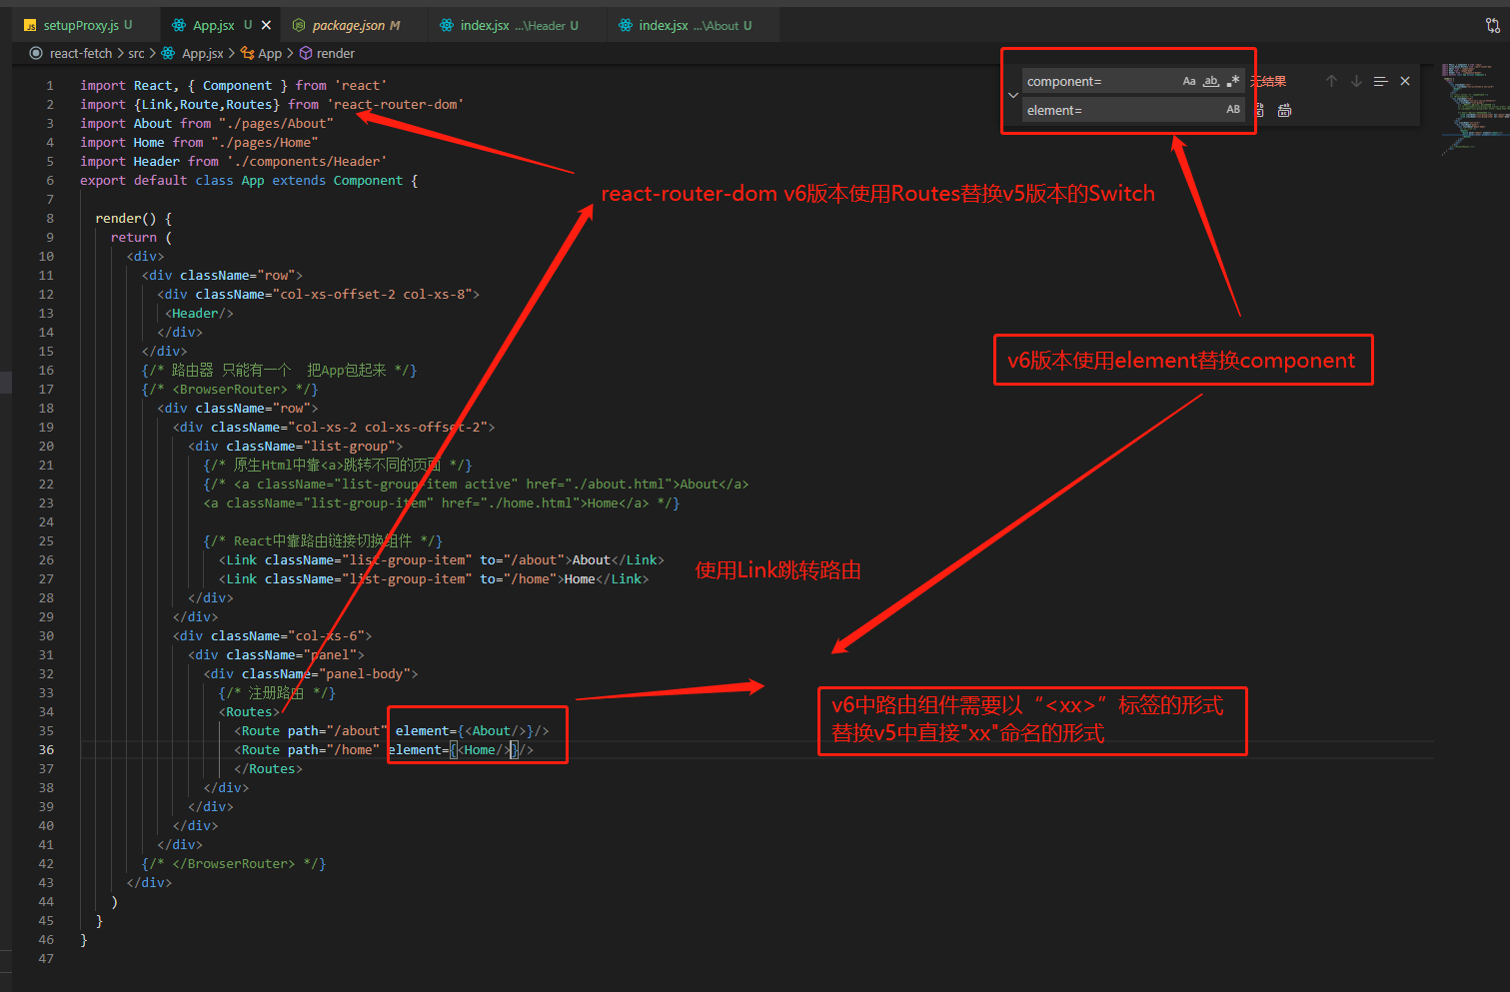The width and height of the screenshot is (1510, 992).
Task: Click path="/home" on the Route line
Action: pyautogui.click(x=334, y=749)
